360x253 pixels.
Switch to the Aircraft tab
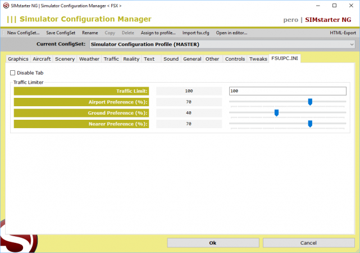click(x=42, y=59)
